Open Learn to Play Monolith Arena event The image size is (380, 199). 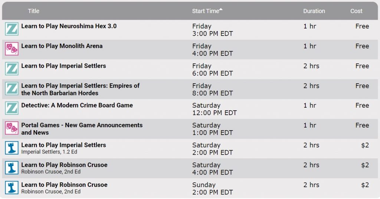[62, 46]
